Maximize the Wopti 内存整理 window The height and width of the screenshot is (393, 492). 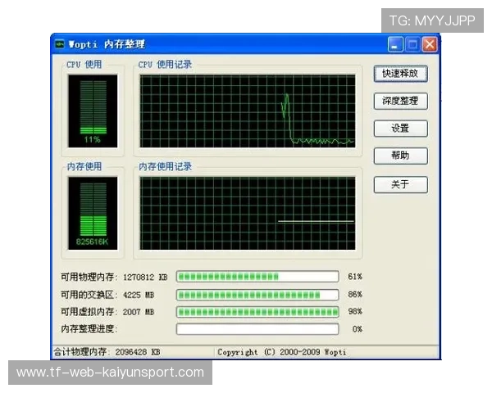412,45
